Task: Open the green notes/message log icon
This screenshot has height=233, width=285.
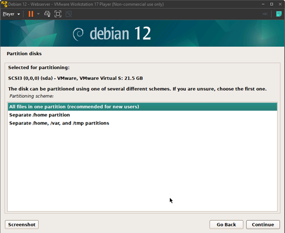Action: coord(279,14)
